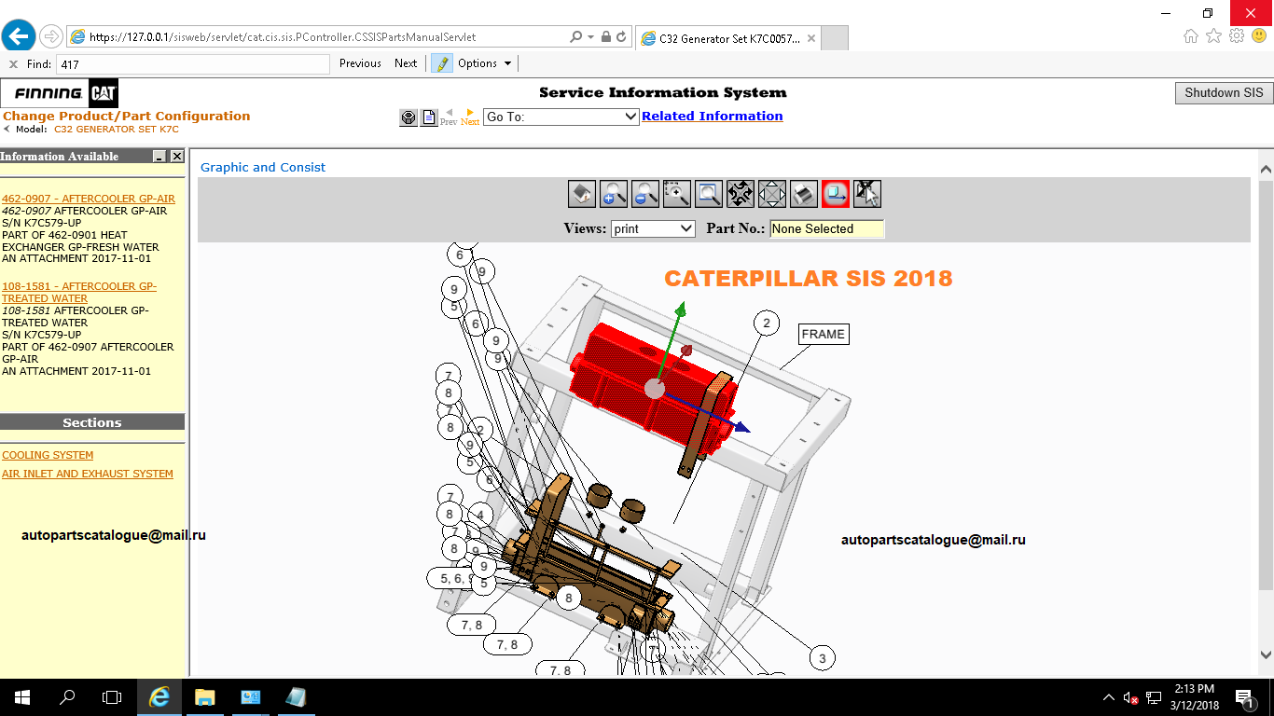Open the Views print dropdown
Screen dimensions: 1274x716
click(653, 228)
